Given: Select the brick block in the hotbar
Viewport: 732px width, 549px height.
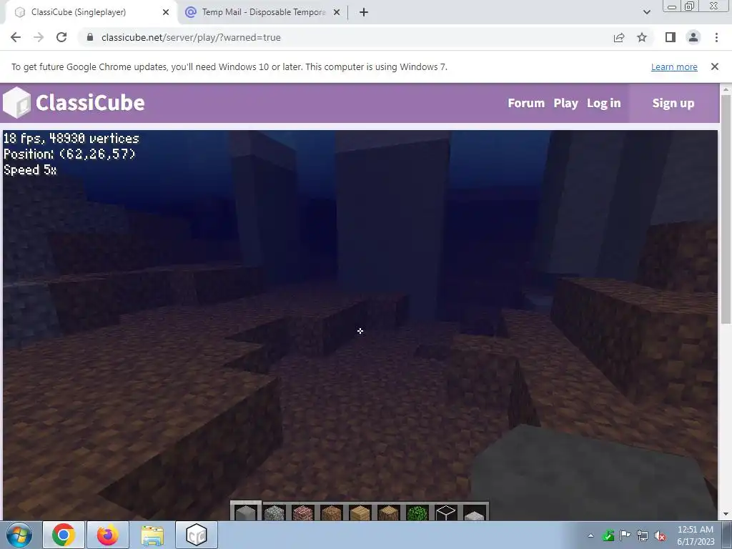Looking at the screenshot, I should pyautogui.click(x=303, y=512).
